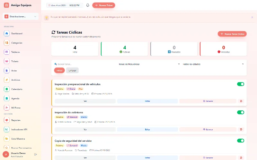257x160 pixels.
Task: Click Generar for Inspección preoperacional de vehículos
Action: click(x=208, y=101)
